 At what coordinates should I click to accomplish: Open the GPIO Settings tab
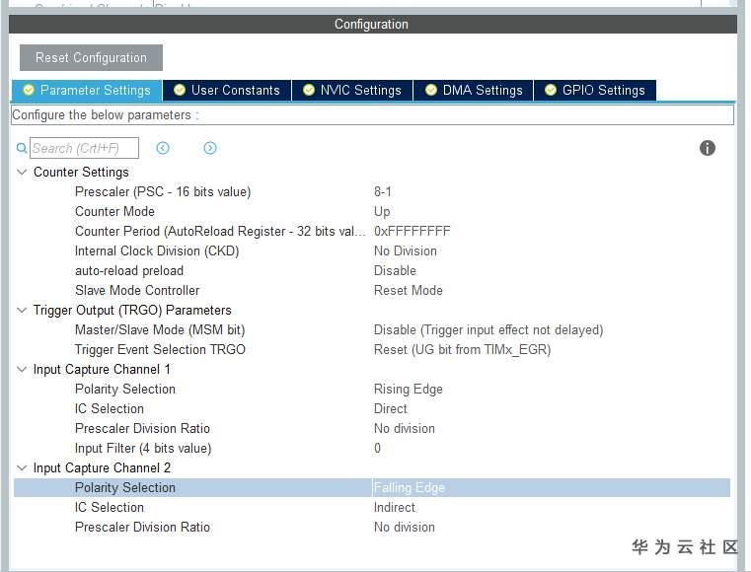[595, 90]
